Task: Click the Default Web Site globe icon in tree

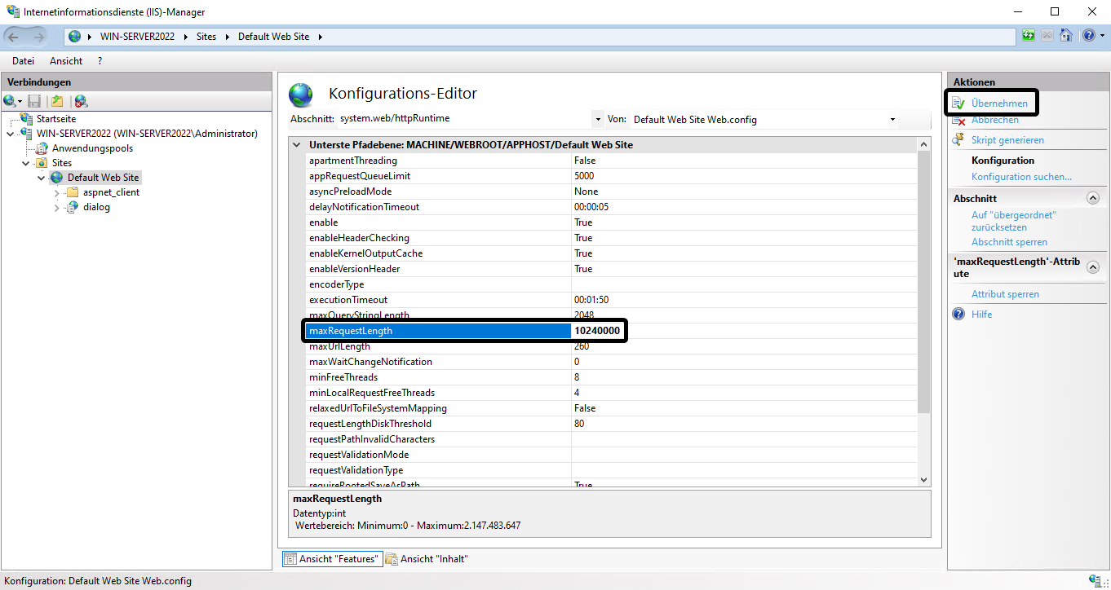Action: pos(57,178)
